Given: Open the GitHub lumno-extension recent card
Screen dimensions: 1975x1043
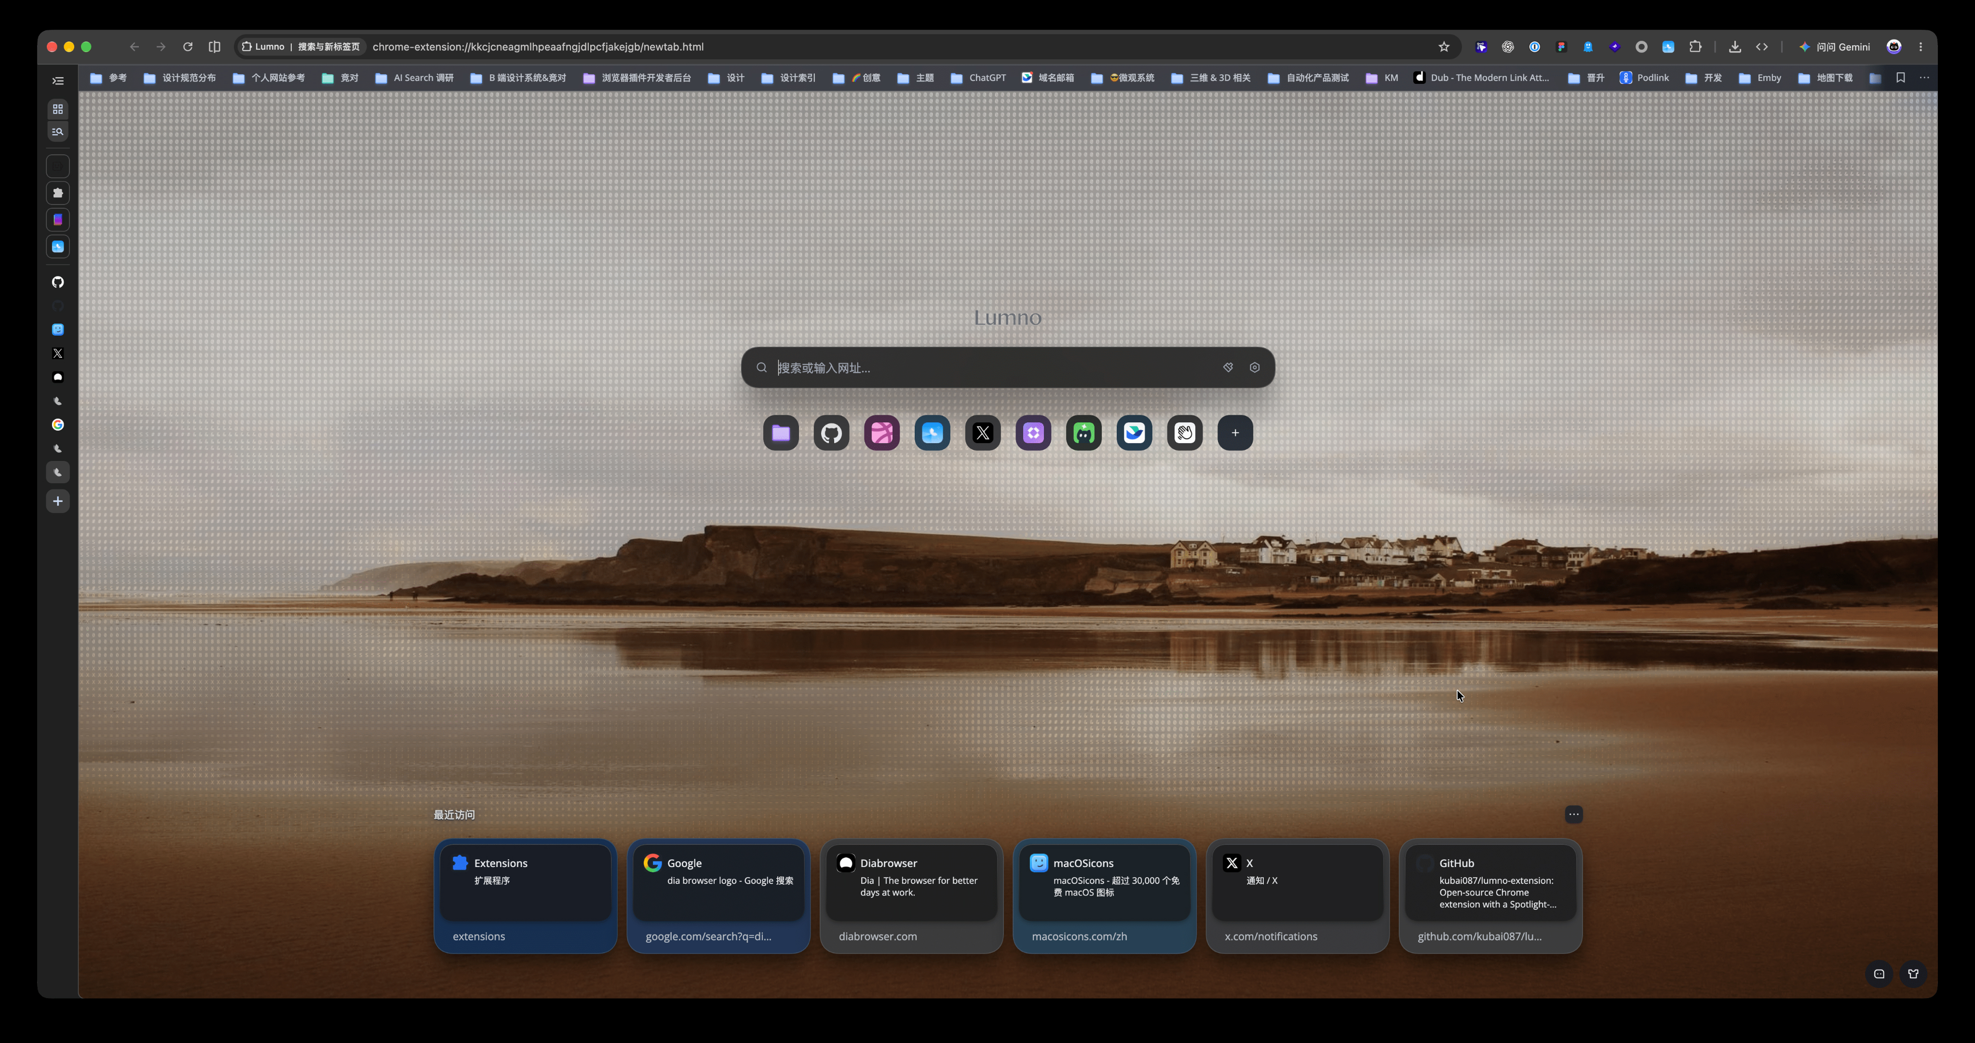Looking at the screenshot, I should click(x=1490, y=896).
